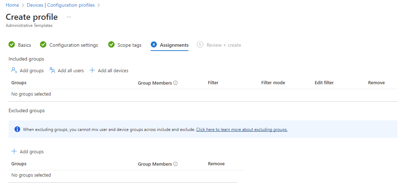Go to the Scope tags tab

tap(129, 45)
